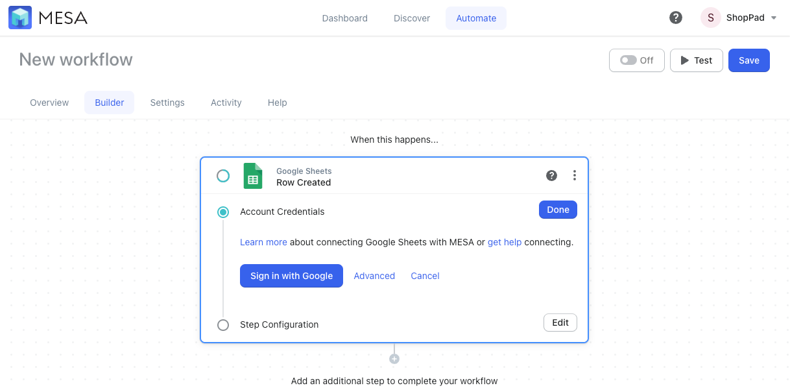Click the plus icon to add a step

tap(394, 358)
